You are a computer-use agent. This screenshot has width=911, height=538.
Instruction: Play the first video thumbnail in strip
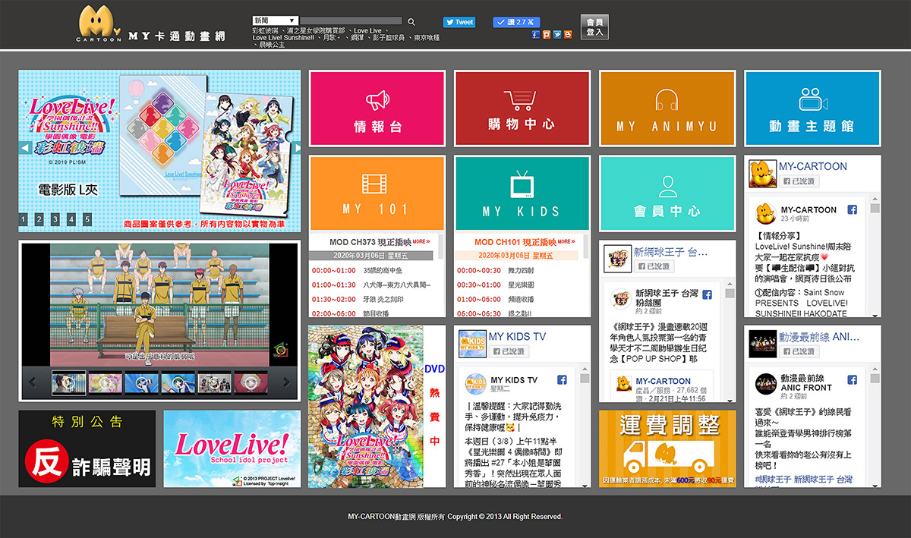point(69,382)
